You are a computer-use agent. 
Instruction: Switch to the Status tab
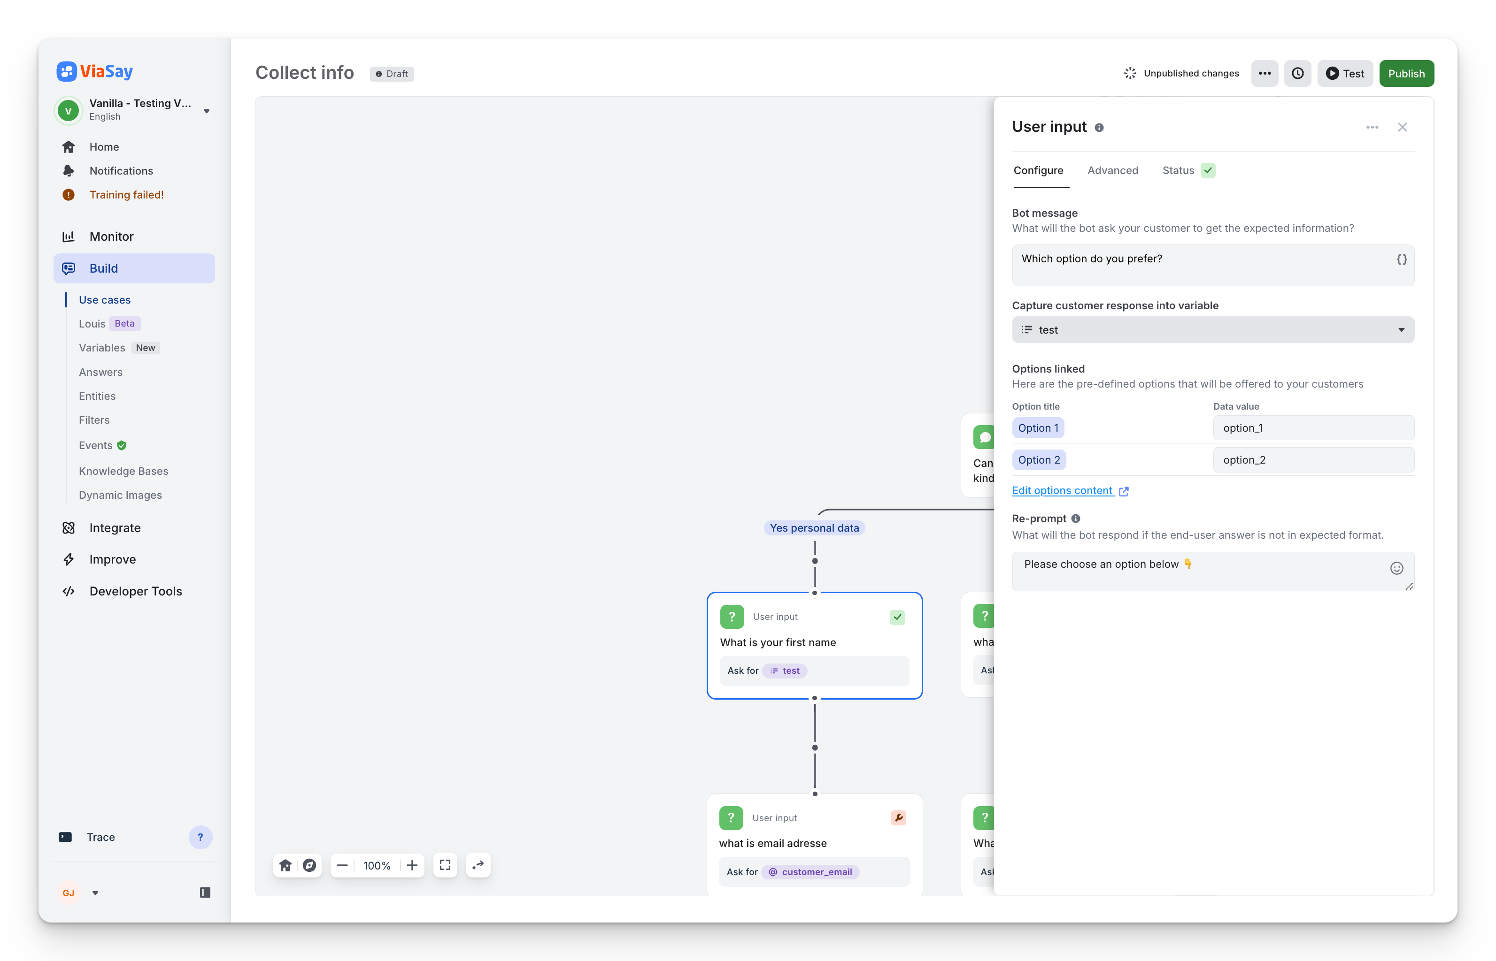point(1188,170)
